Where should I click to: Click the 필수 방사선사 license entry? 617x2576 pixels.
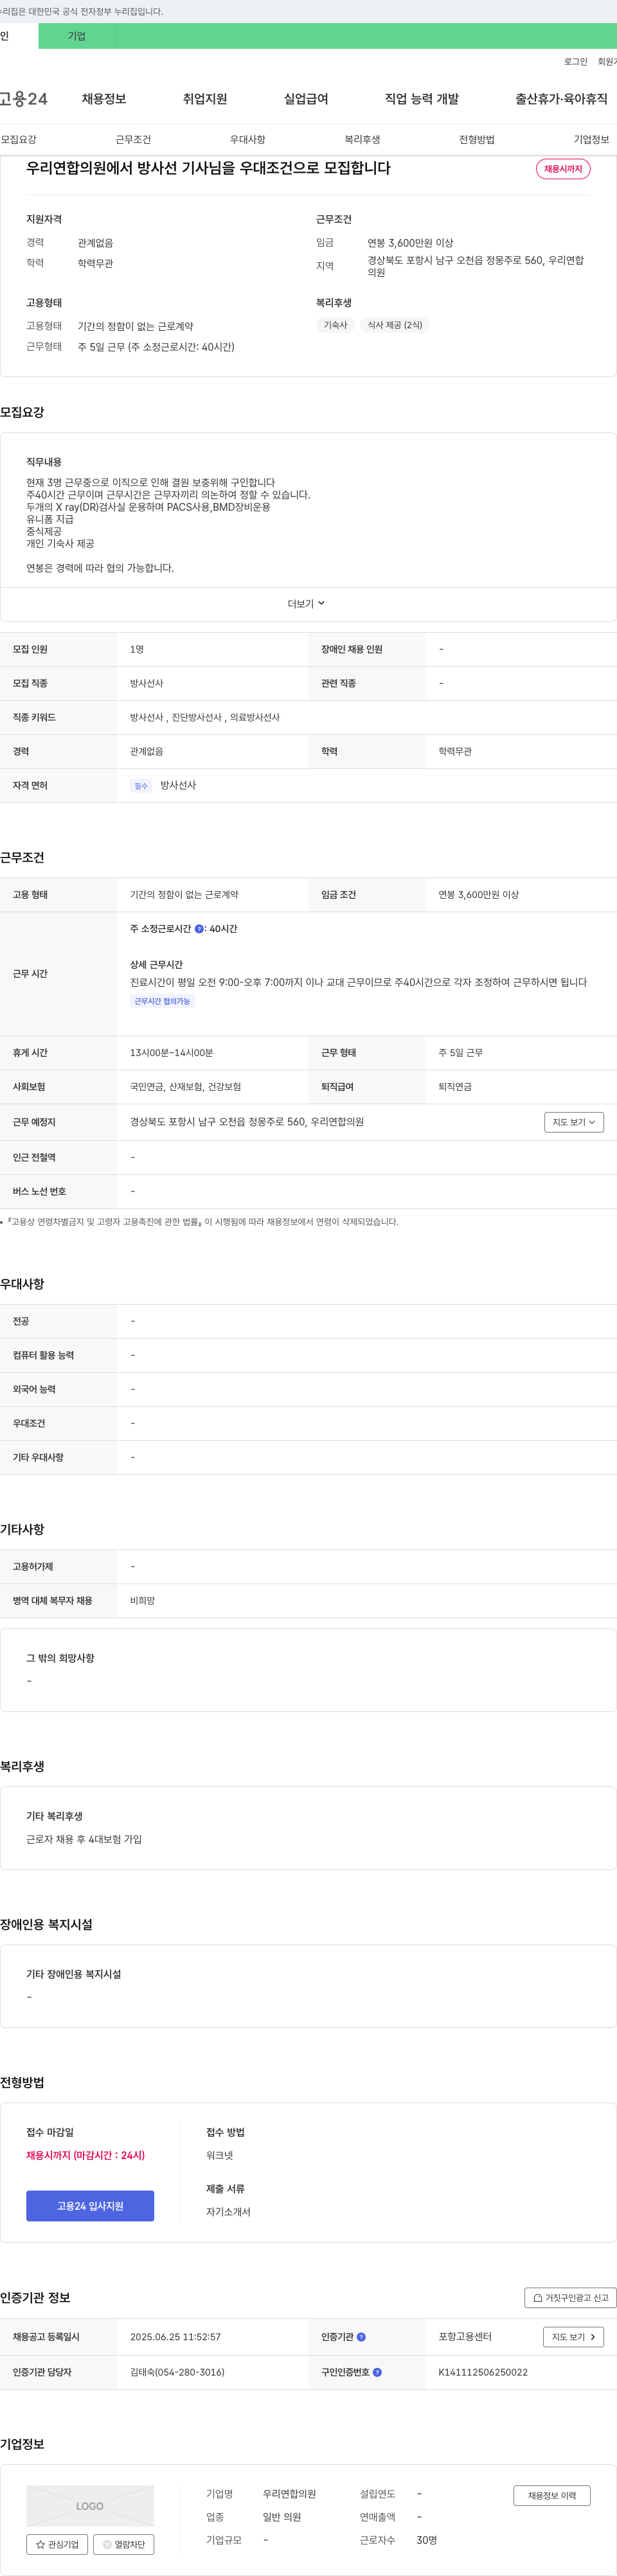coord(163,786)
